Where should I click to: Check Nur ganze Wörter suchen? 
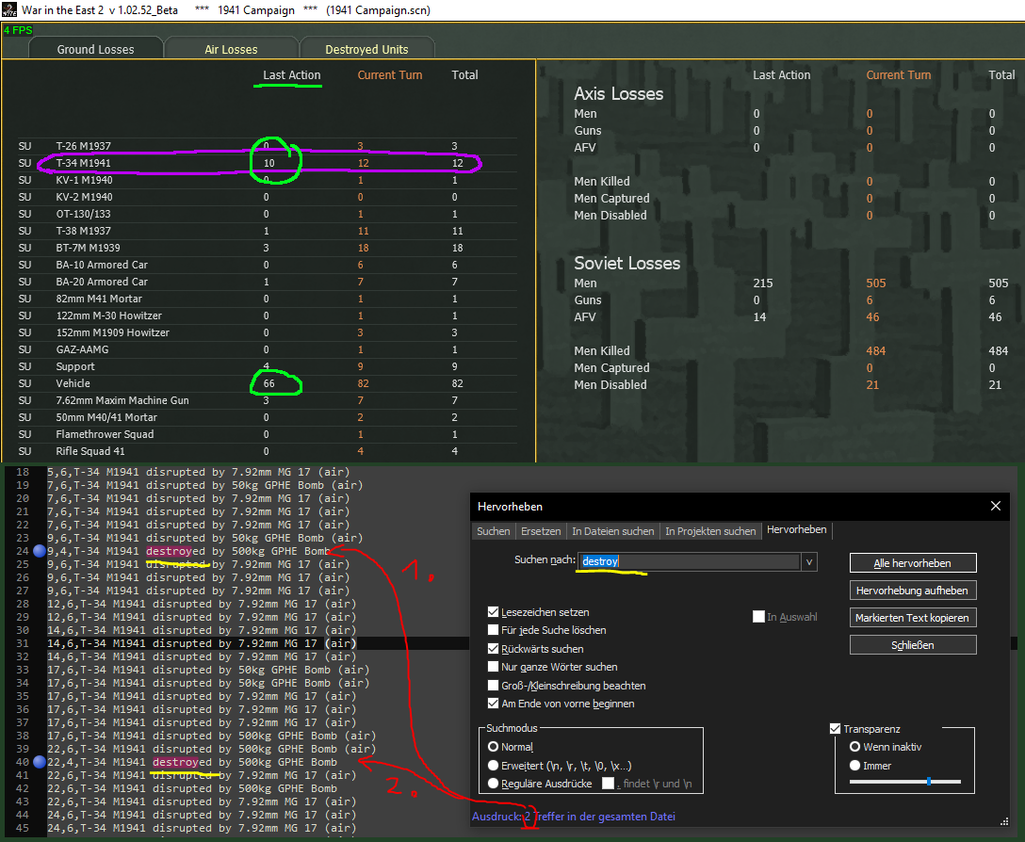tap(494, 667)
